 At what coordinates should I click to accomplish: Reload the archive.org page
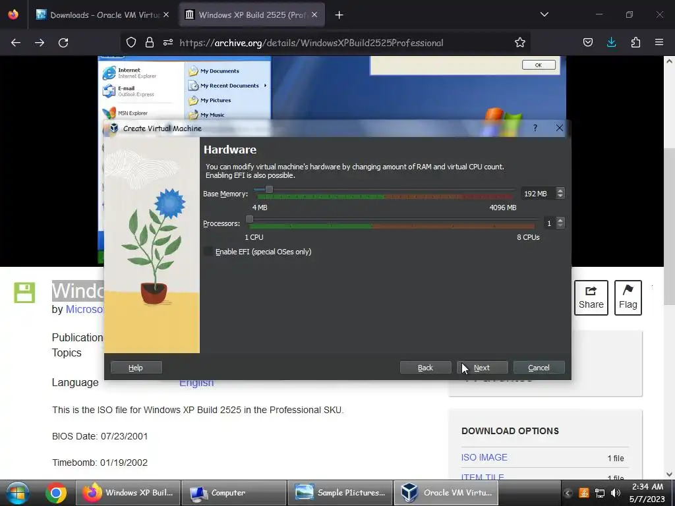click(x=63, y=43)
